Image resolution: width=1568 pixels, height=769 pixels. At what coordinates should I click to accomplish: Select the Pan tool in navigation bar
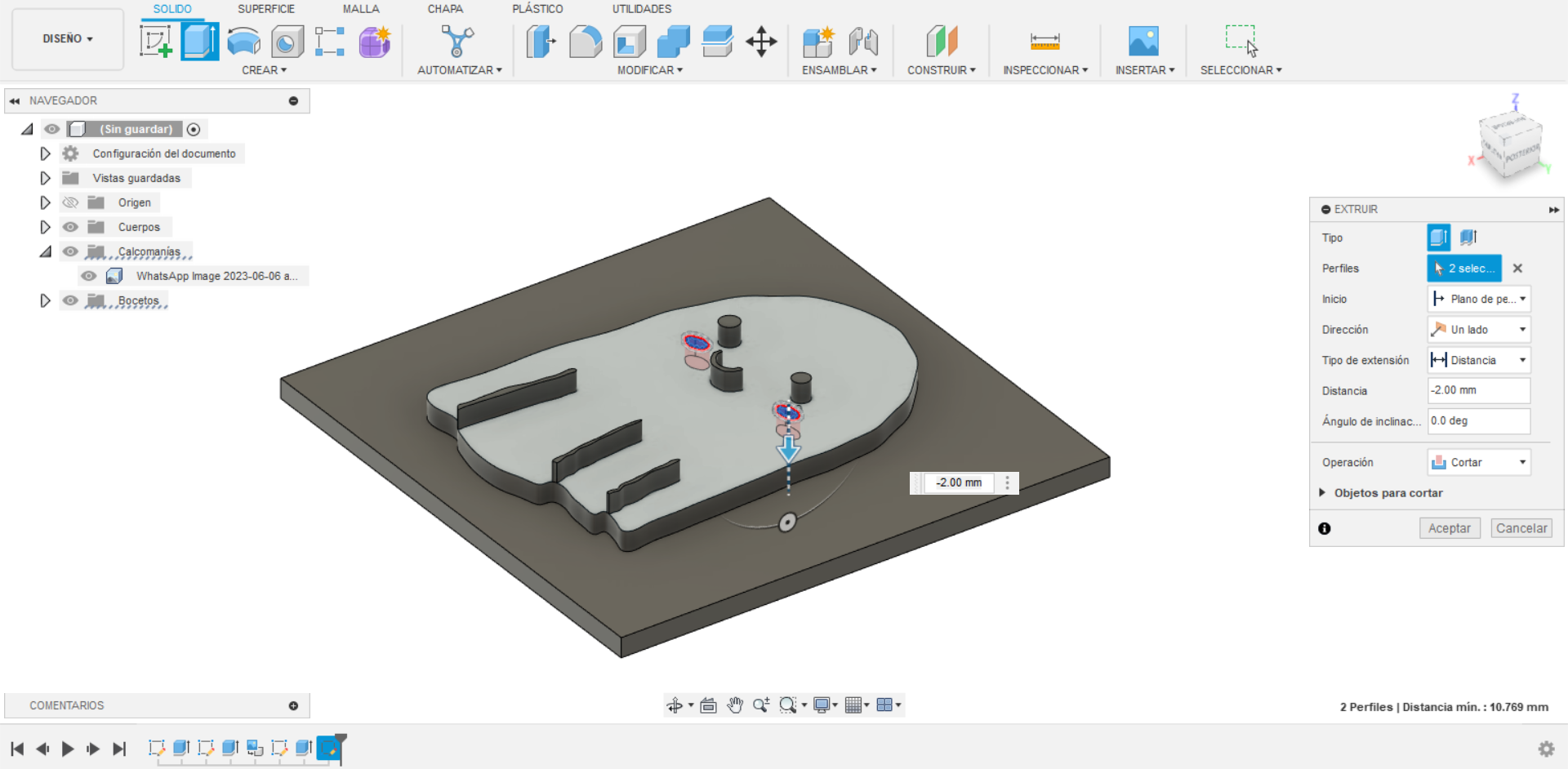734,705
